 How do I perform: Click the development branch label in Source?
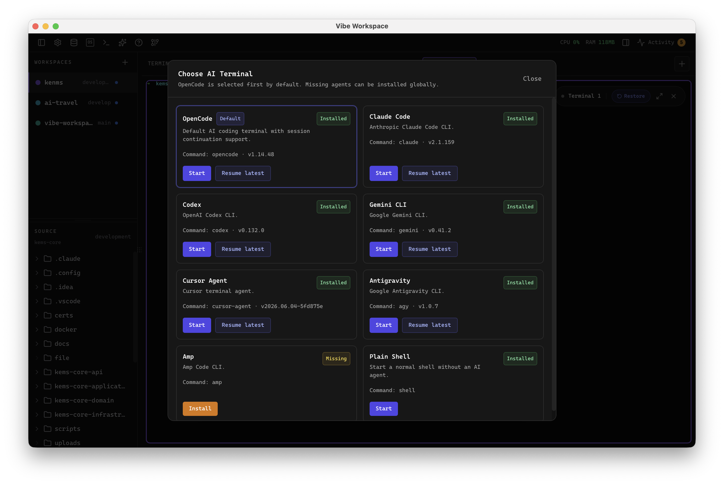click(x=113, y=237)
